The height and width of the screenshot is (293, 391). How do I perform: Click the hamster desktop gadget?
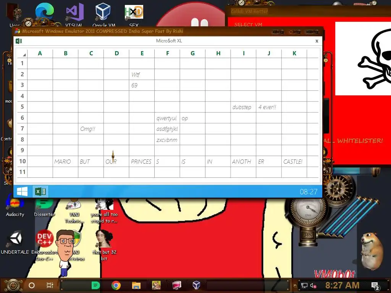click(372, 251)
